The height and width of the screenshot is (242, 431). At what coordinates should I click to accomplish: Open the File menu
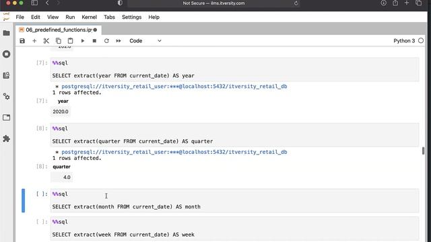[20, 17]
